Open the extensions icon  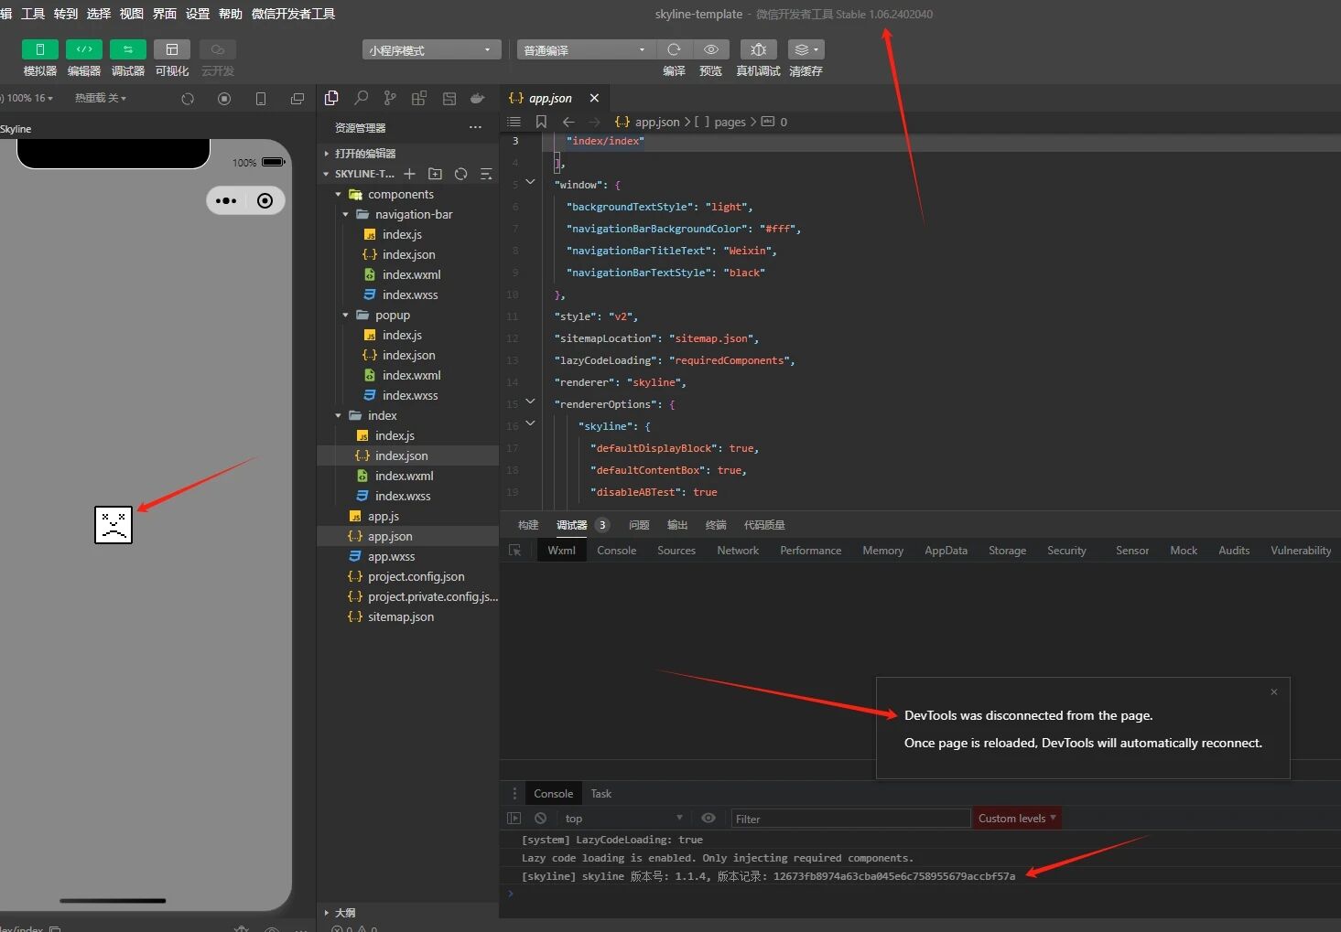click(x=419, y=98)
